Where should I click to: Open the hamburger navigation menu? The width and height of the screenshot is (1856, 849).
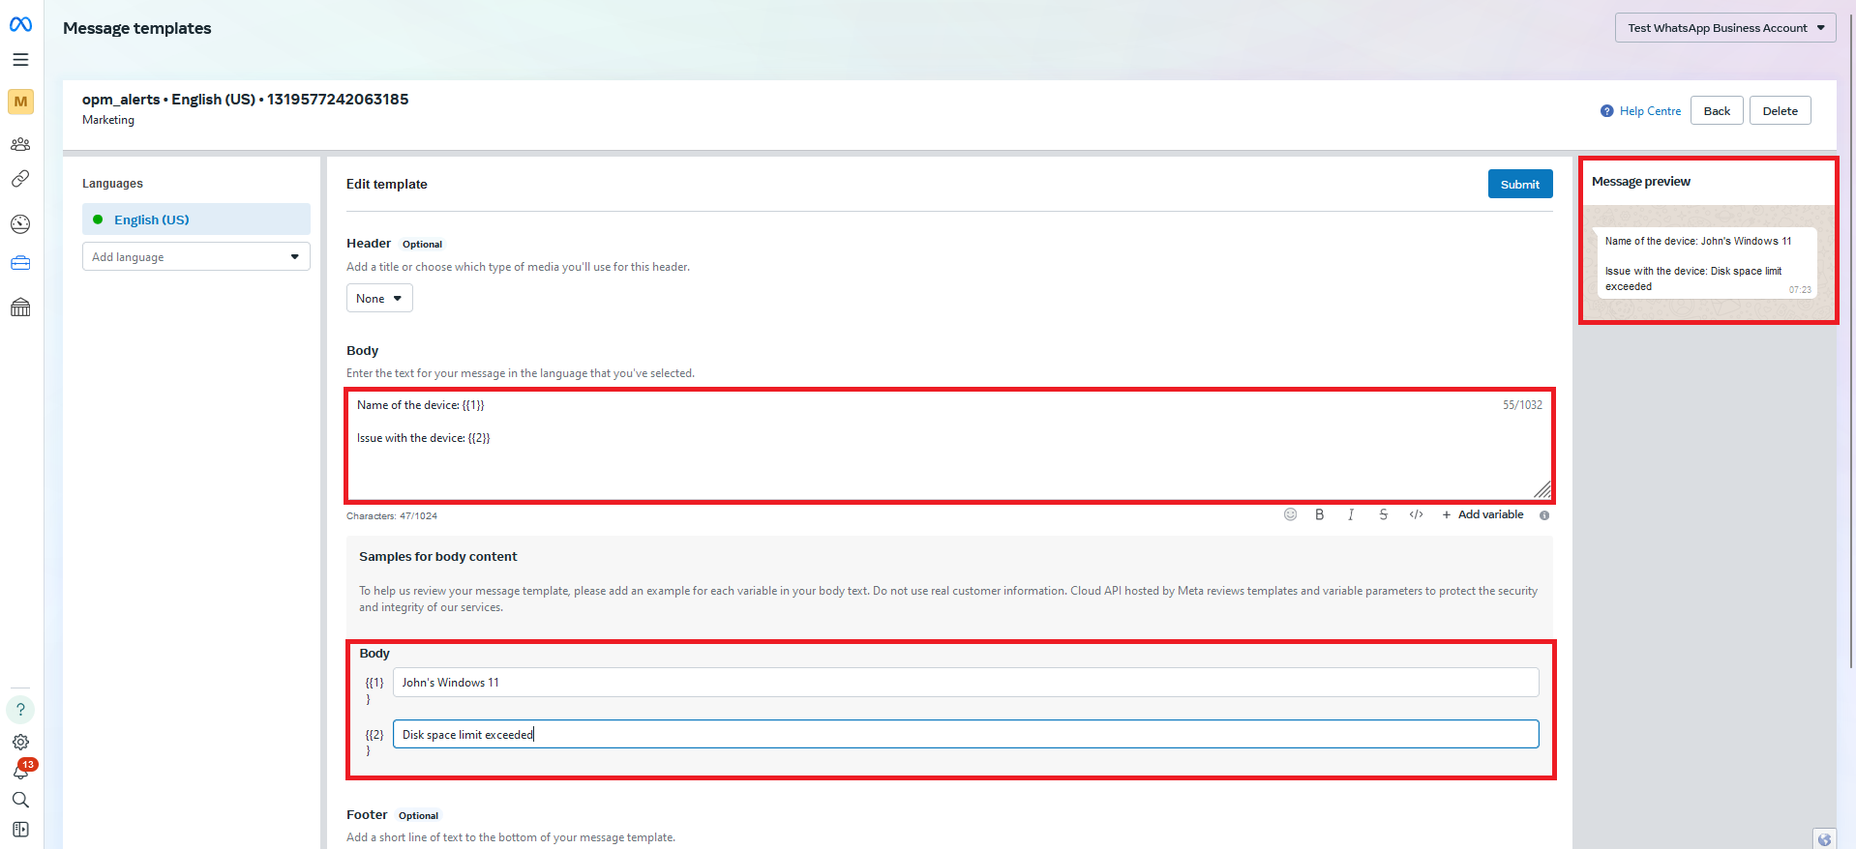coord(20,60)
